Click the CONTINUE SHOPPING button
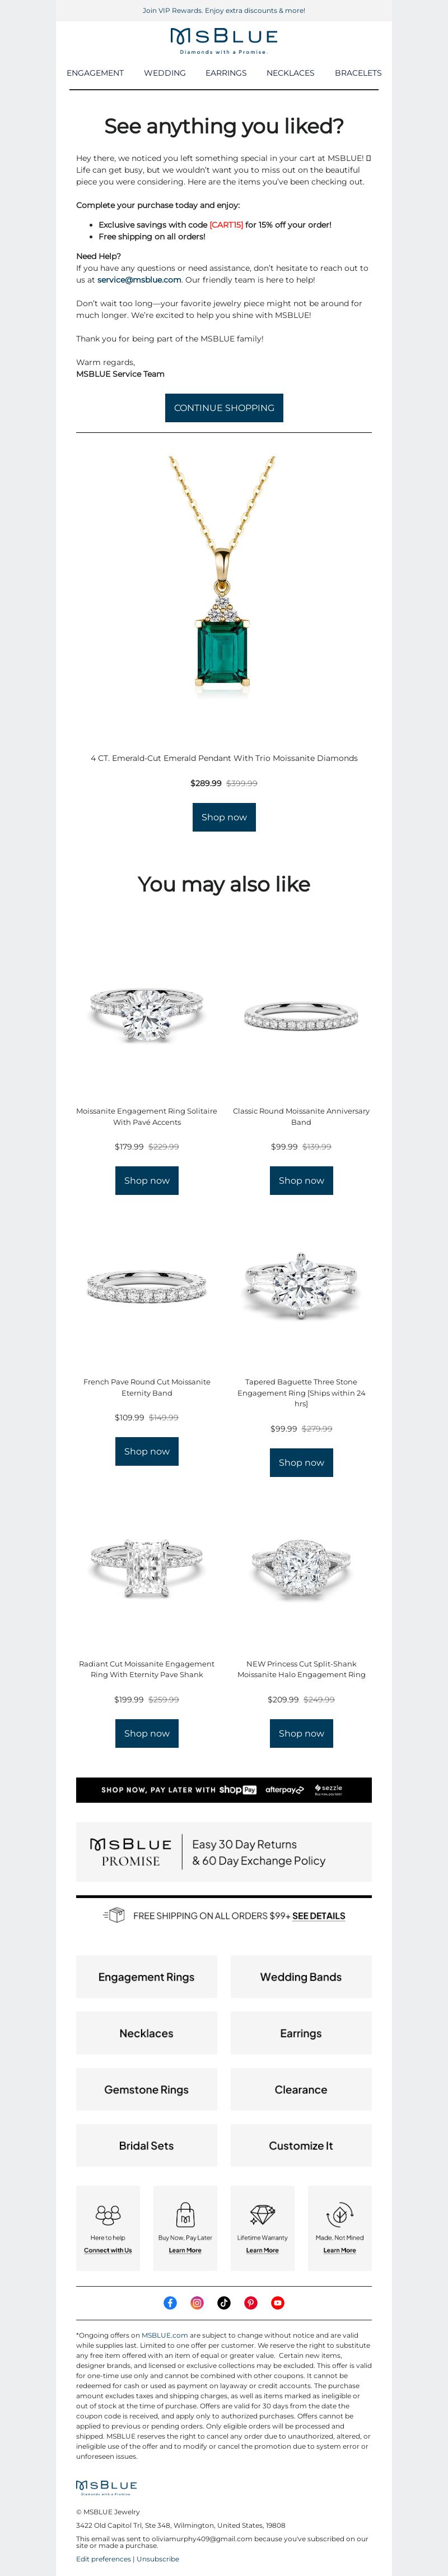The height and width of the screenshot is (2576, 448). [x=225, y=408]
